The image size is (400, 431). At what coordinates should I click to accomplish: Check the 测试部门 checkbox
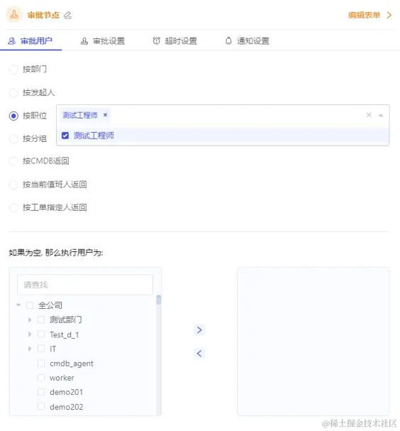(41, 320)
